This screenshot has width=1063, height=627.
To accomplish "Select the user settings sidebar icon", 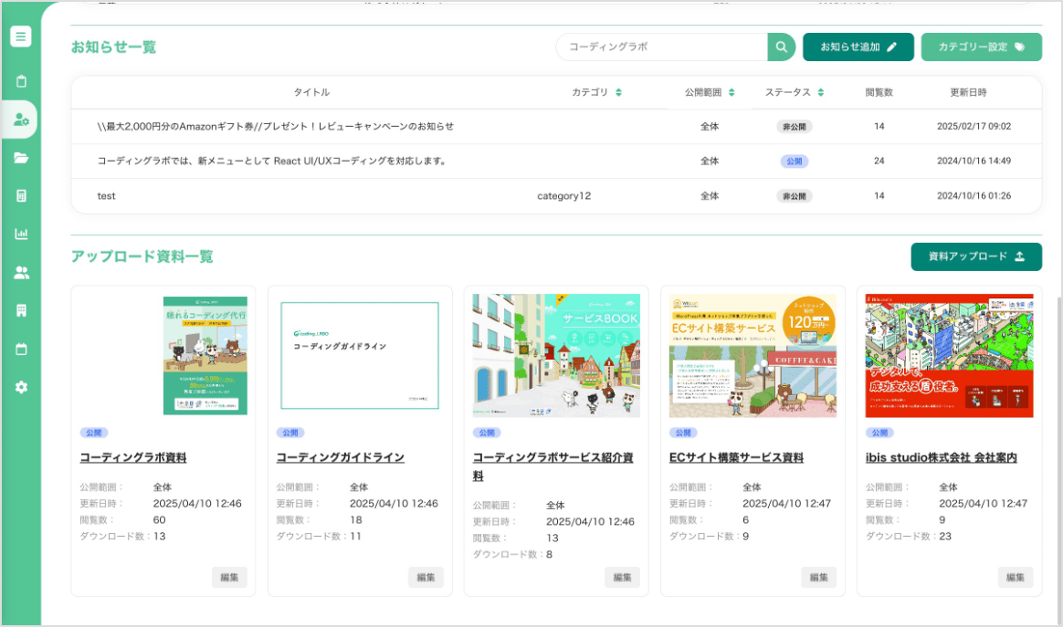I will (21, 120).
